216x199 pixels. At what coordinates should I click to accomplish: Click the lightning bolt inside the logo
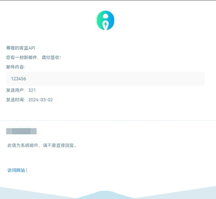pos(105,24)
